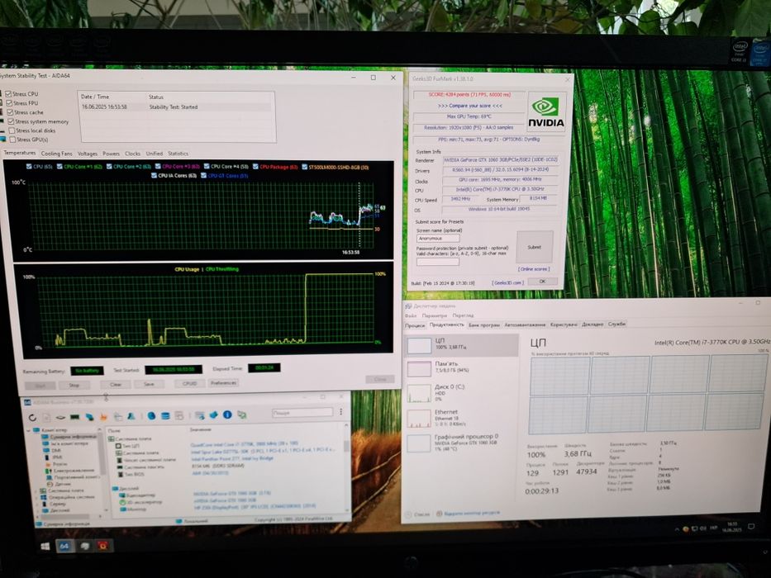The width and height of the screenshot is (771, 578).
Task: Collapse the Комп'ютер tree node in AIDA64
Action: (x=29, y=430)
